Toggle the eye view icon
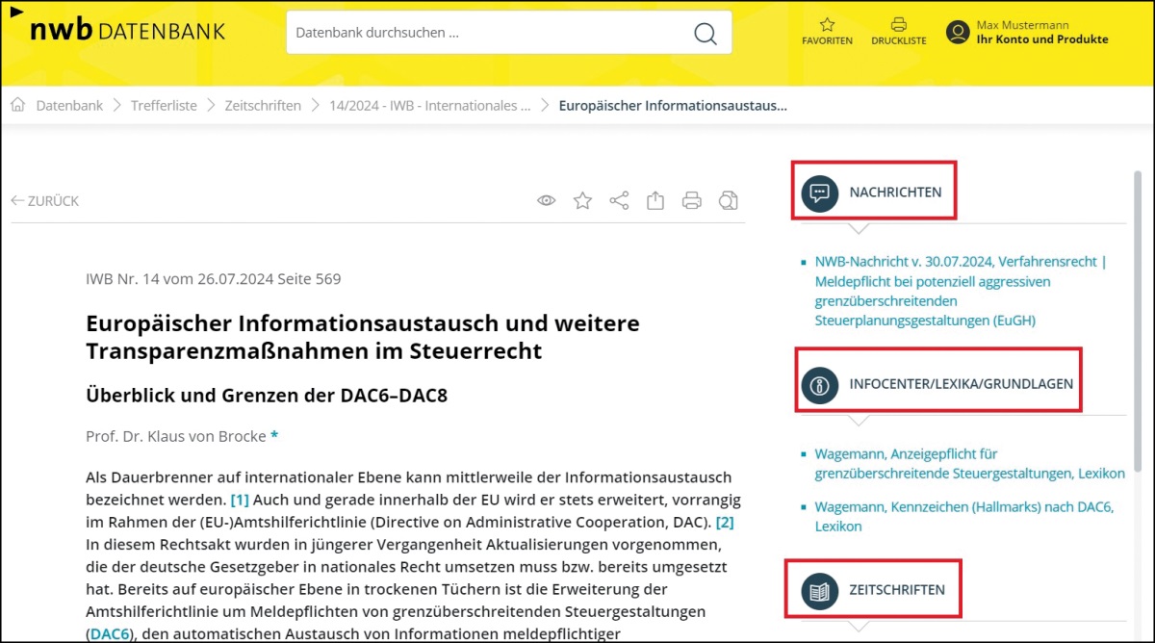The image size is (1155, 643). (546, 200)
